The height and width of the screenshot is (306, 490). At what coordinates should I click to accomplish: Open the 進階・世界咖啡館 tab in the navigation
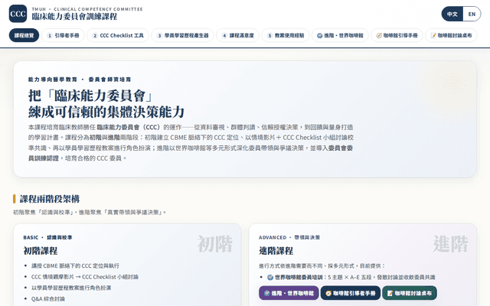pyautogui.click(x=340, y=35)
